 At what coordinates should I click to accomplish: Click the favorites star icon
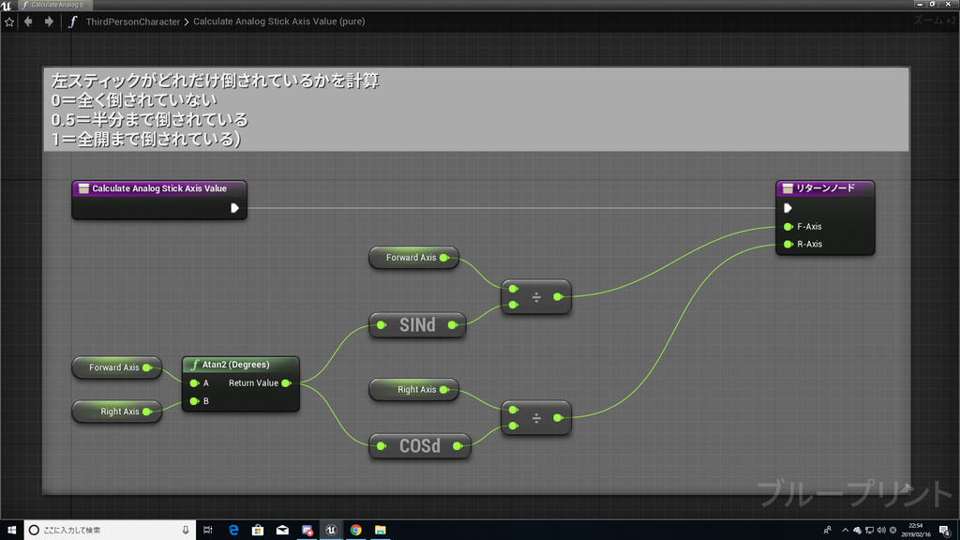click(9, 22)
